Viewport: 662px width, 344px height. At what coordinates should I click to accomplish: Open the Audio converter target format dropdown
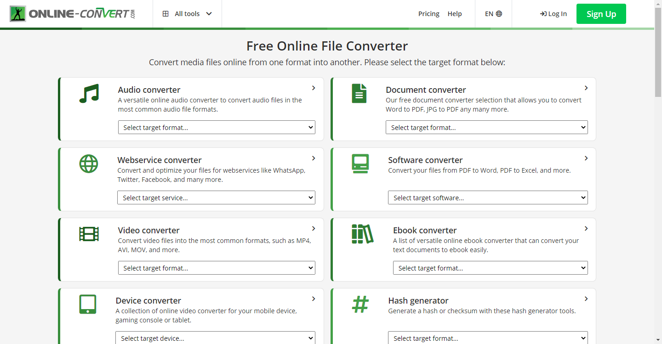click(x=217, y=128)
